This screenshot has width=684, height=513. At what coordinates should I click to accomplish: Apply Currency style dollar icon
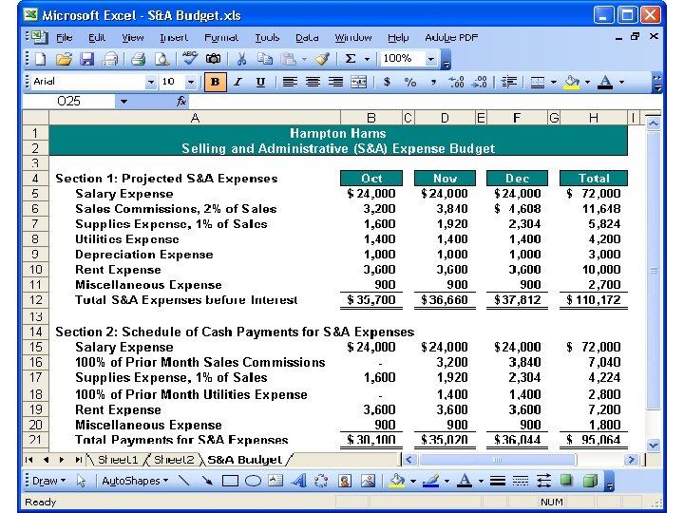(x=387, y=82)
